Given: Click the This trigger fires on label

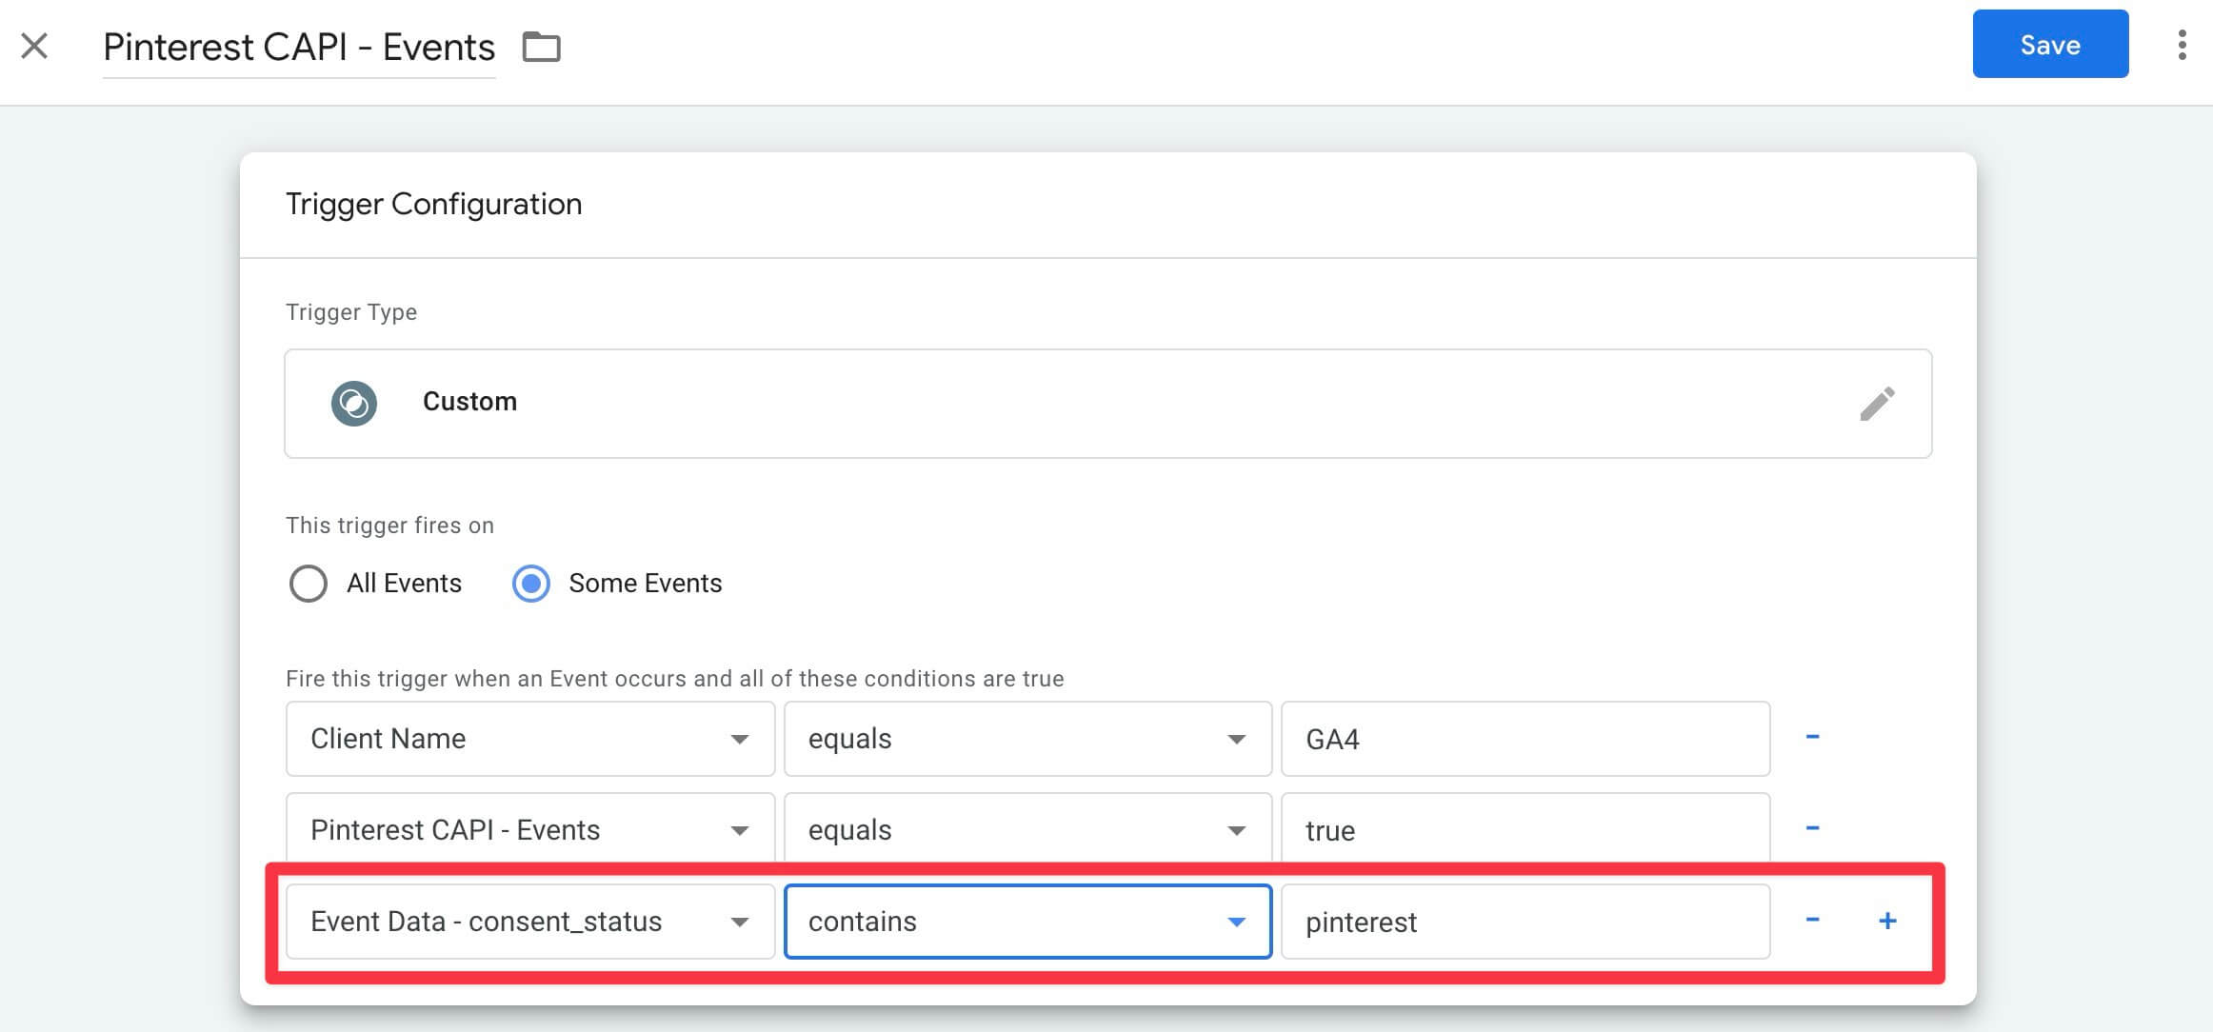Looking at the screenshot, I should pyautogui.click(x=389, y=526).
